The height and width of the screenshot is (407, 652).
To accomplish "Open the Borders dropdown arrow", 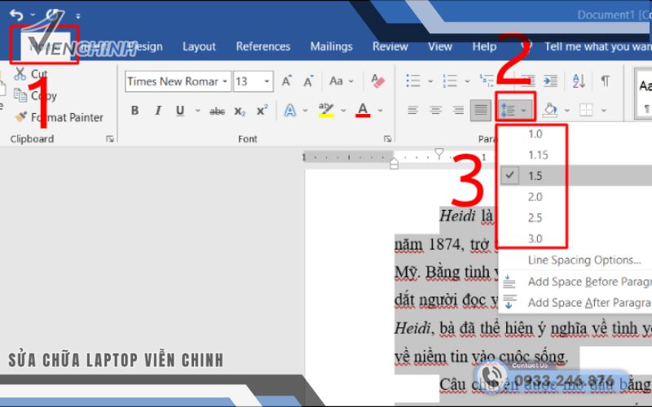I will (604, 111).
